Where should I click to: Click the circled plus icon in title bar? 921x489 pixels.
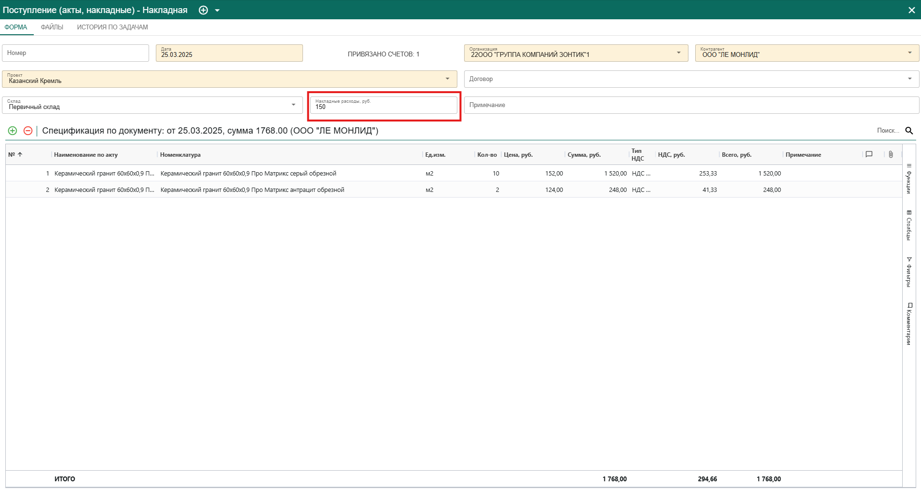(203, 10)
